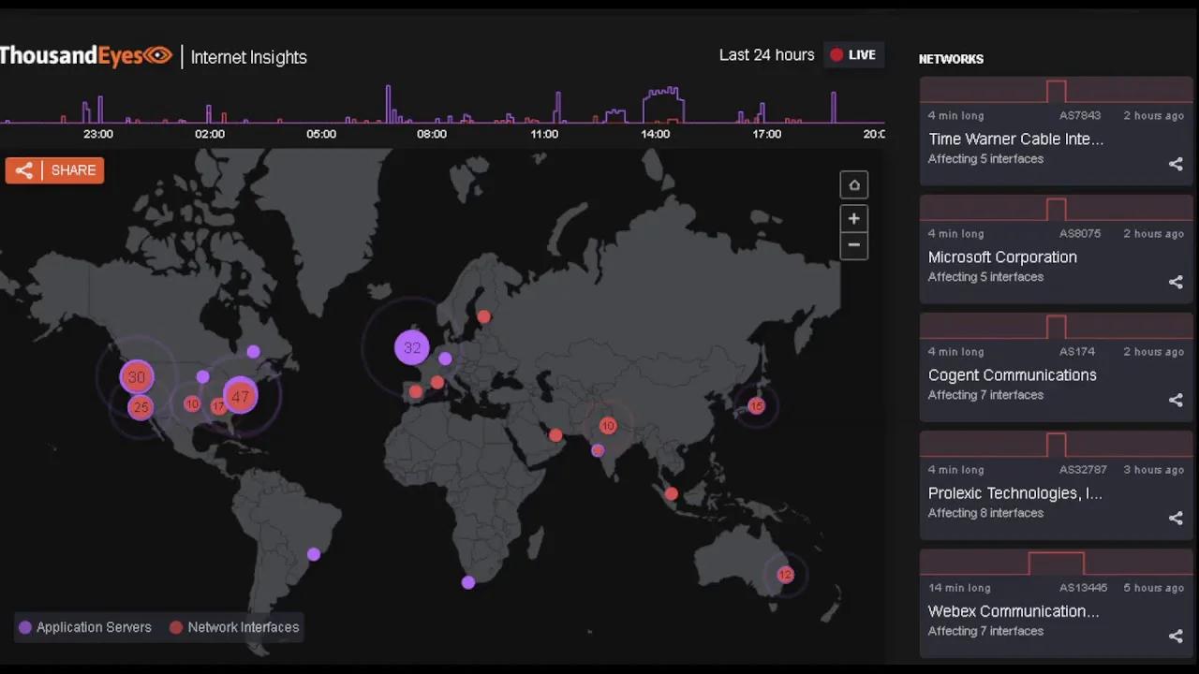Open the Internet Insights section title

[x=248, y=57]
